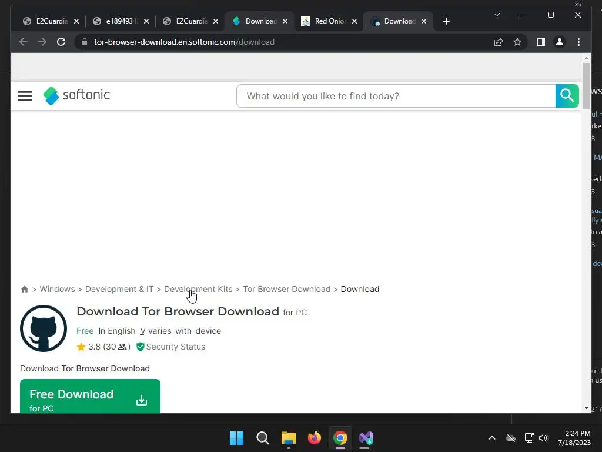Click the 3.8 star rating
Screen dimensions: 602x452
click(103, 347)
